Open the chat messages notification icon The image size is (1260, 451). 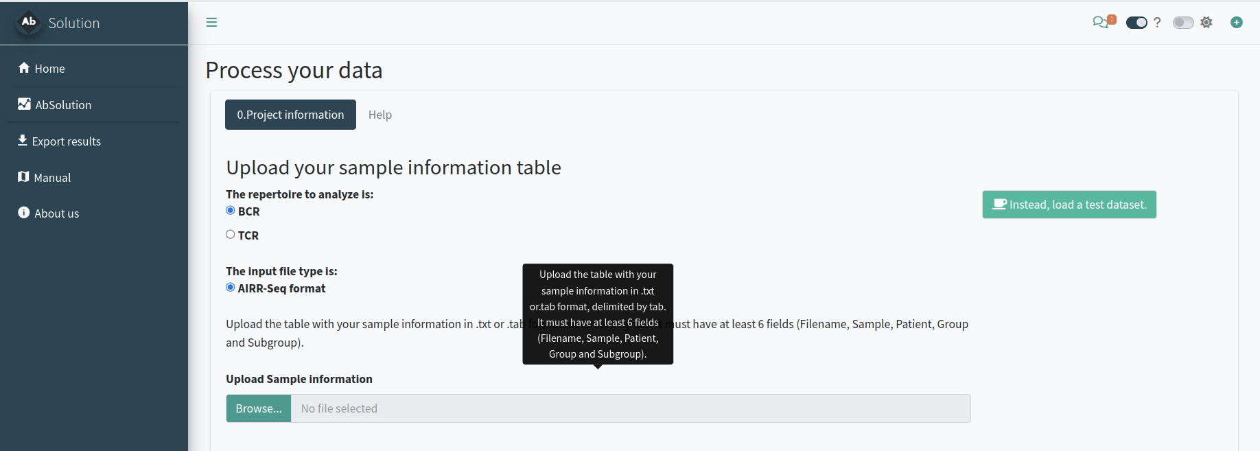(x=1100, y=23)
